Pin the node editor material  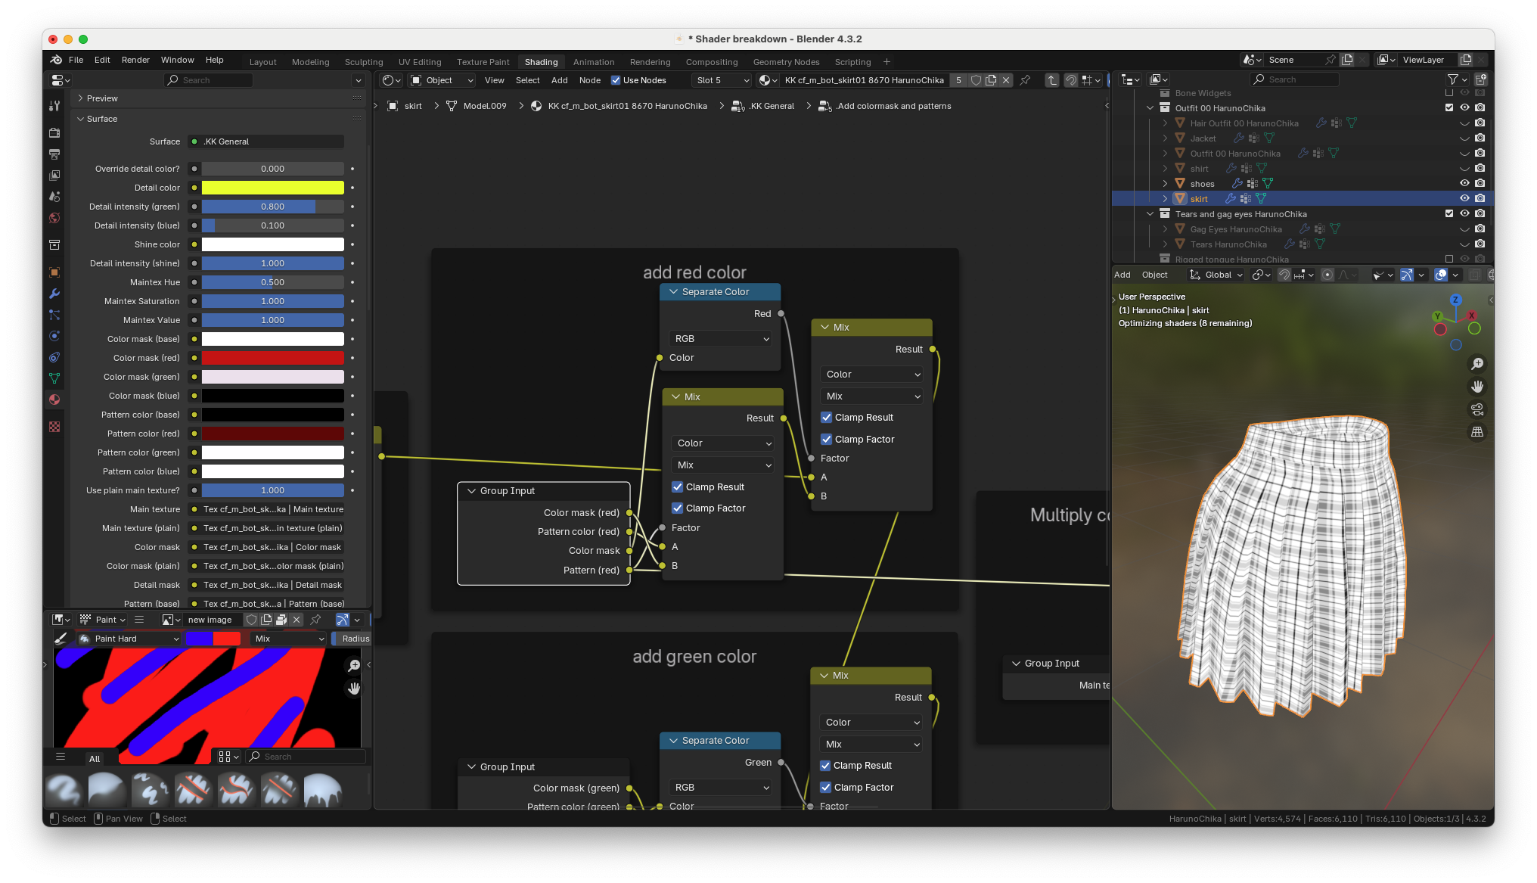(1025, 80)
